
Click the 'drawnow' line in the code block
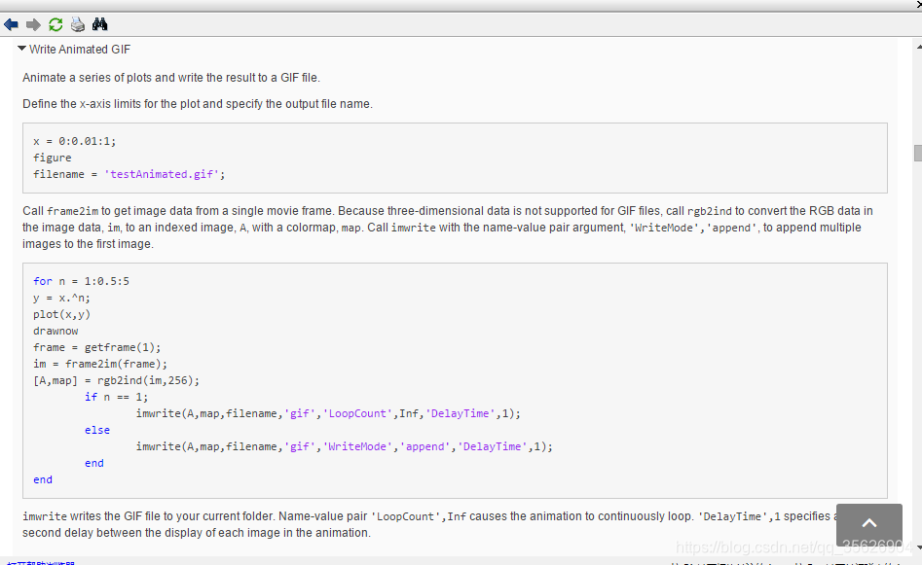pyautogui.click(x=55, y=331)
